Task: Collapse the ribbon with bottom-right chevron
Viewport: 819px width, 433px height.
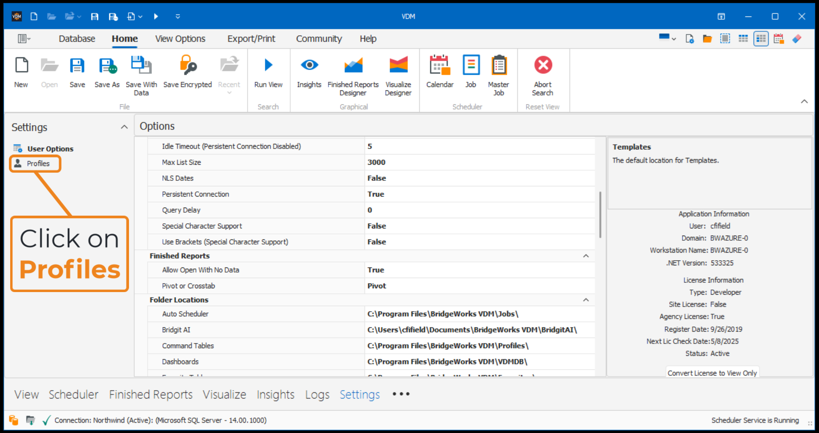Action: (x=804, y=101)
